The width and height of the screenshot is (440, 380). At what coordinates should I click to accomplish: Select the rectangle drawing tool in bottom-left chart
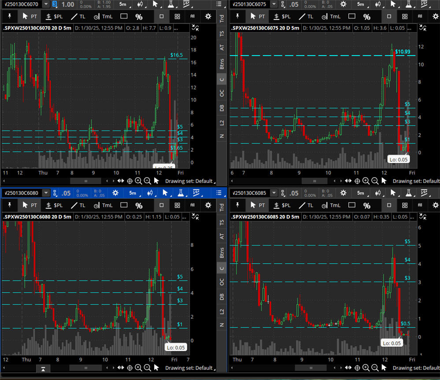click(x=124, y=205)
